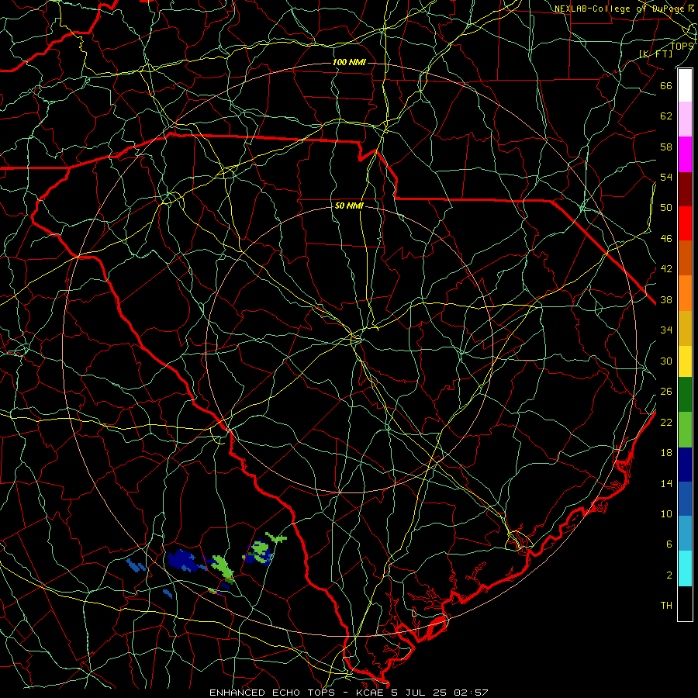This screenshot has height=698, width=698.
Task: Pick the dark orange legend band
Action: 685,258
